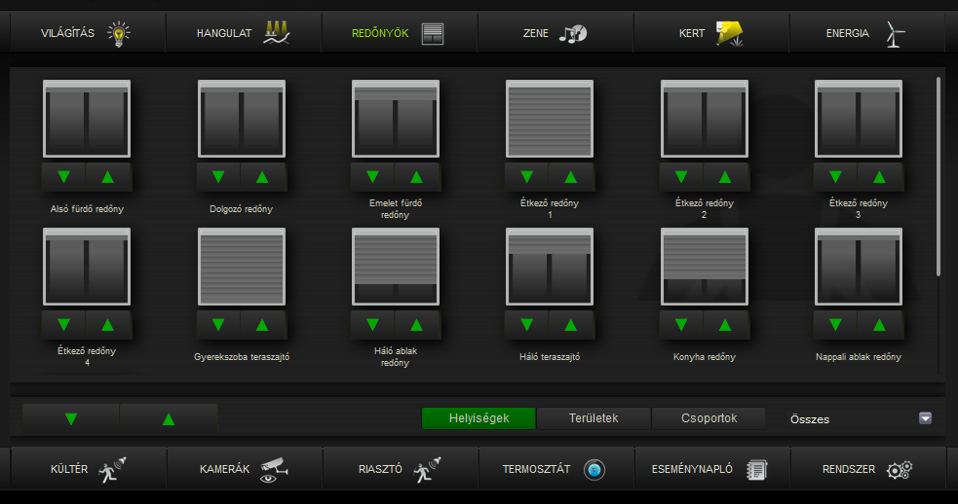
Task: Open the Hangulat scenes menu
Action: 244,33
